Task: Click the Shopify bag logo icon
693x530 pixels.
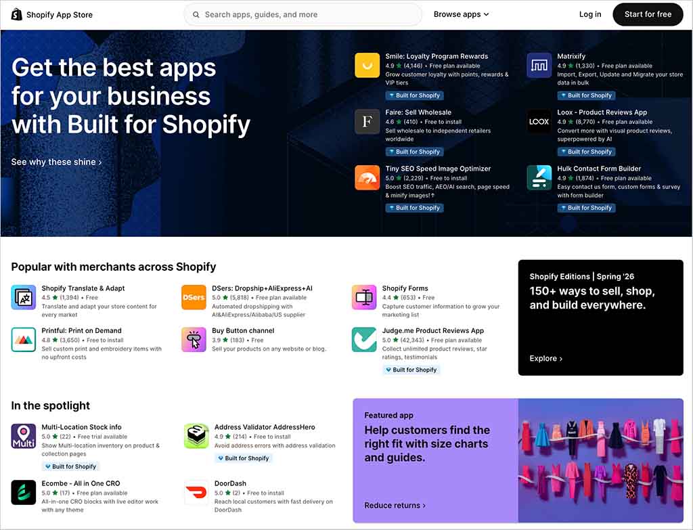Action: [x=16, y=15]
